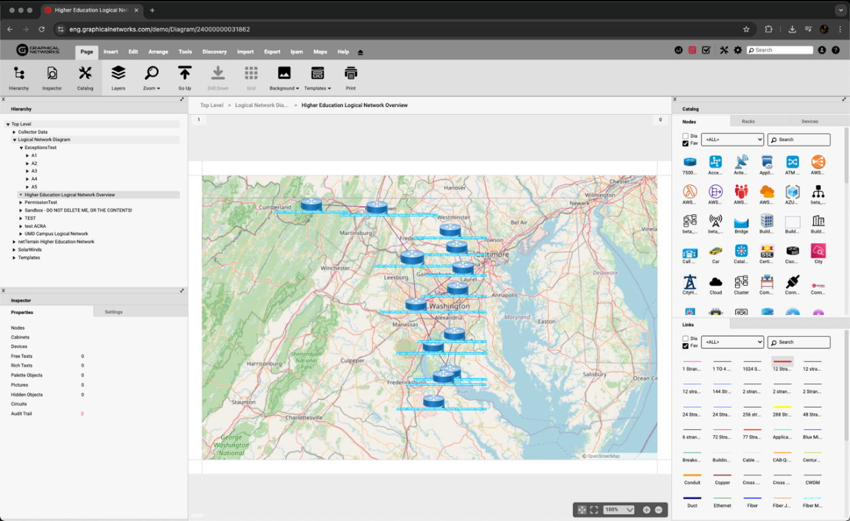
Task: Select the Cloud node in the Catalog
Action: click(716, 282)
